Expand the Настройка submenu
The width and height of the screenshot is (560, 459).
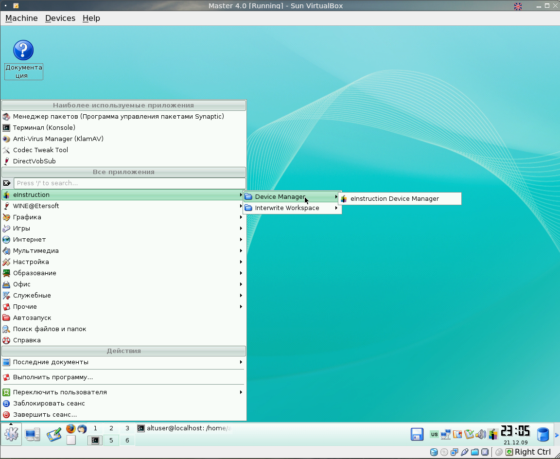click(123, 262)
